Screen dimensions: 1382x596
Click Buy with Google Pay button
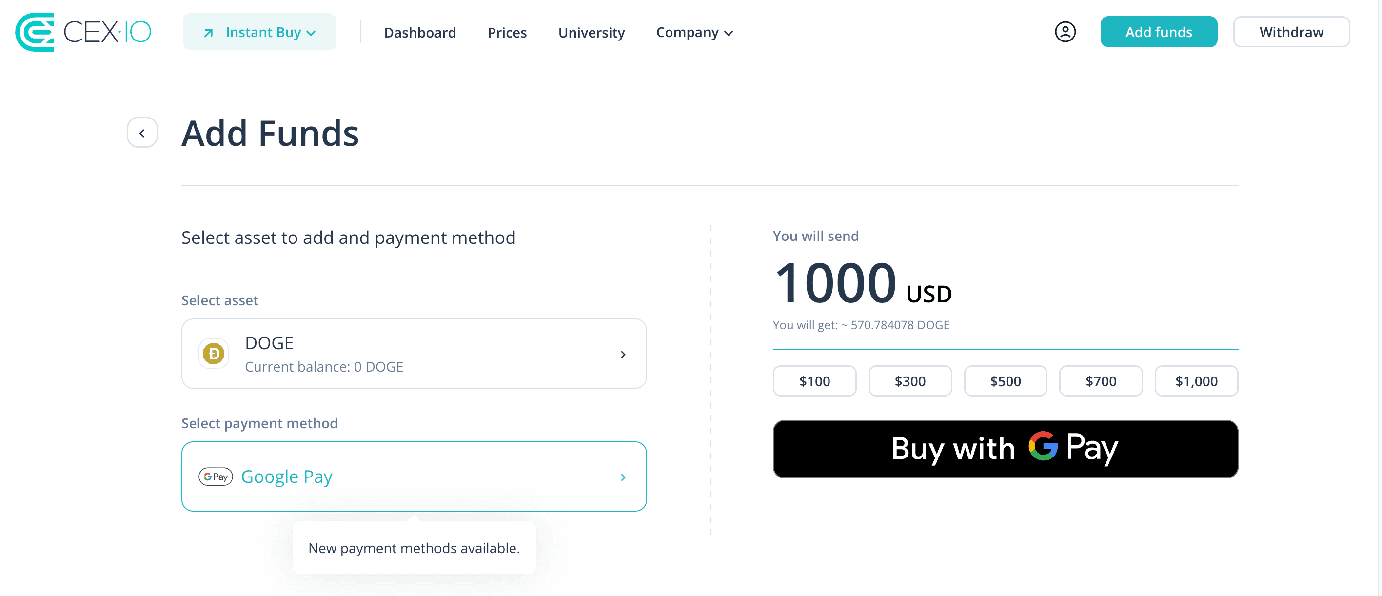(1006, 449)
